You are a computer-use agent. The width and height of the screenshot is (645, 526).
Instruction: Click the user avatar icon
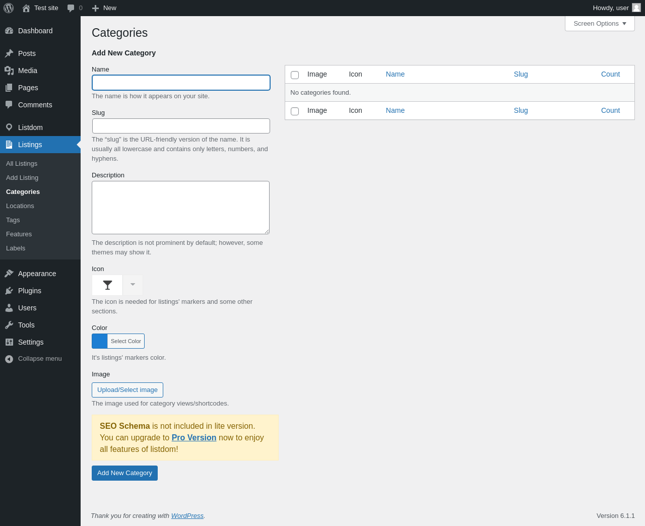tap(636, 8)
